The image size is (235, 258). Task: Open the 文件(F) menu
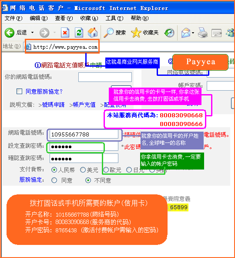click(13, 18)
